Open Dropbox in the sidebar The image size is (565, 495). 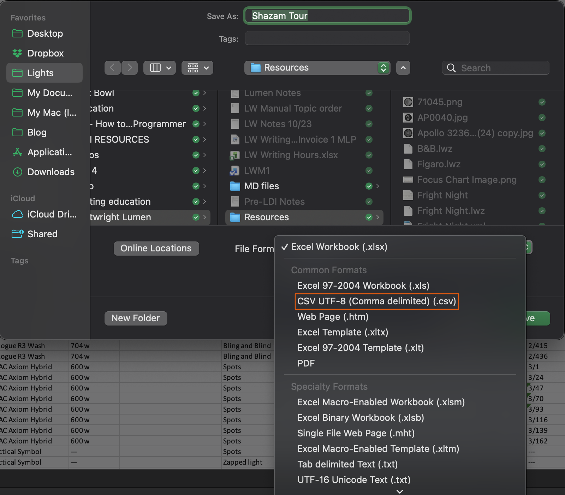45,53
